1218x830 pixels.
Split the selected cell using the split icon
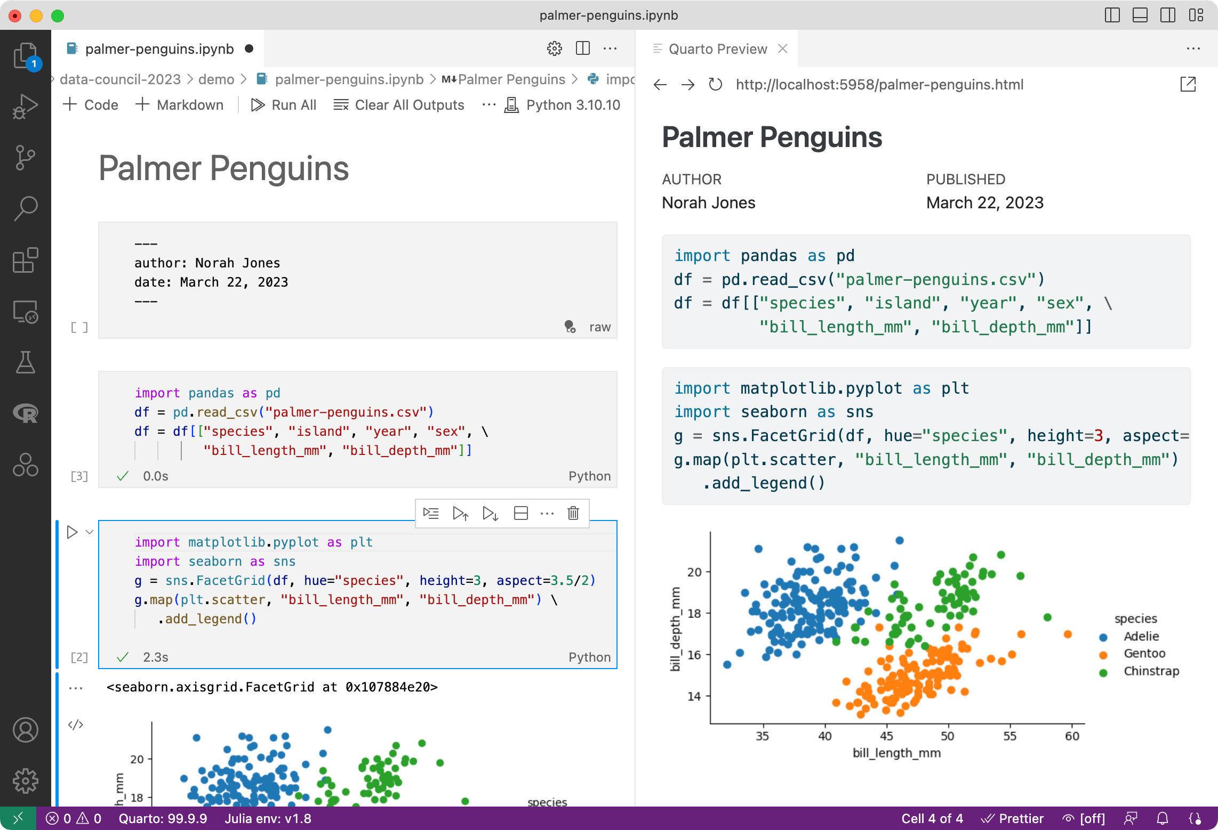[x=520, y=513]
